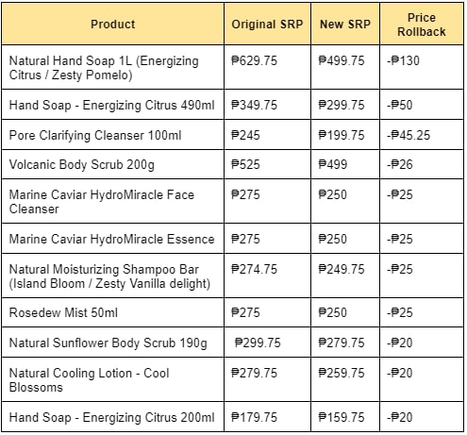Viewport: 467px width, 435px height.
Task: Click Volcanic Body Scrub 200g cell
Action: click(x=112, y=164)
